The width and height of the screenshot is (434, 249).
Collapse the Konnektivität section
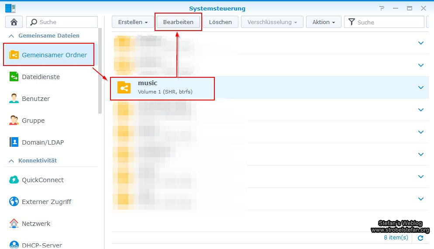click(11, 161)
